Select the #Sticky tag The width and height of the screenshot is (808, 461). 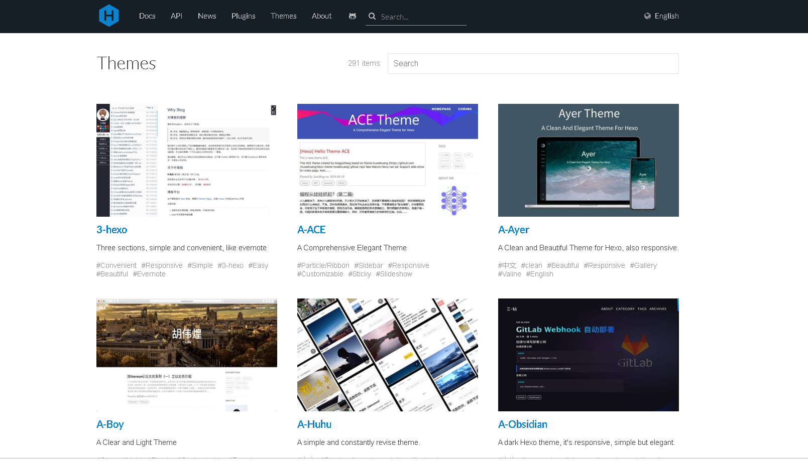click(x=360, y=274)
